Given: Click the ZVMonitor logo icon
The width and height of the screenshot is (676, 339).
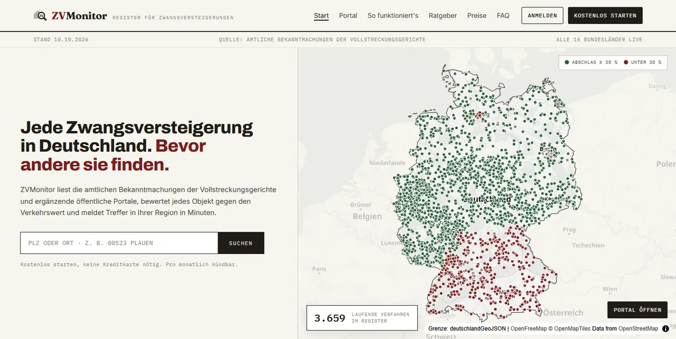Looking at the screenshot, I should tap(40, 16).
